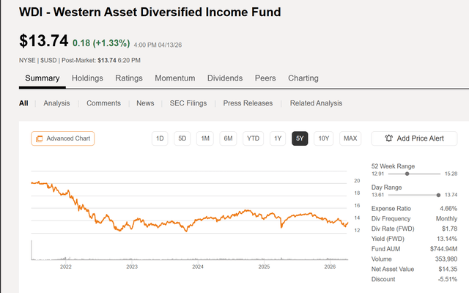469x293 pixels.
Task: Filter by Related Analysis
Action: 316,103
